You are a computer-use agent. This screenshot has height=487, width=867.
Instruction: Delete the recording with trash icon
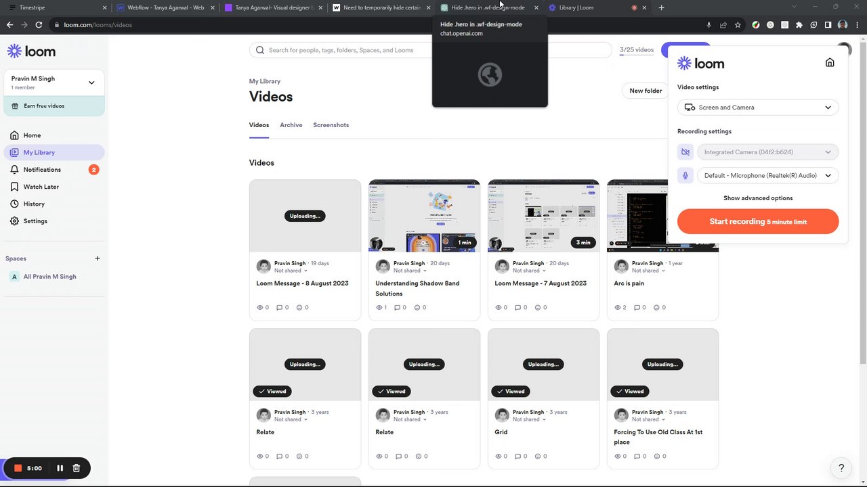tap(77, 468)
